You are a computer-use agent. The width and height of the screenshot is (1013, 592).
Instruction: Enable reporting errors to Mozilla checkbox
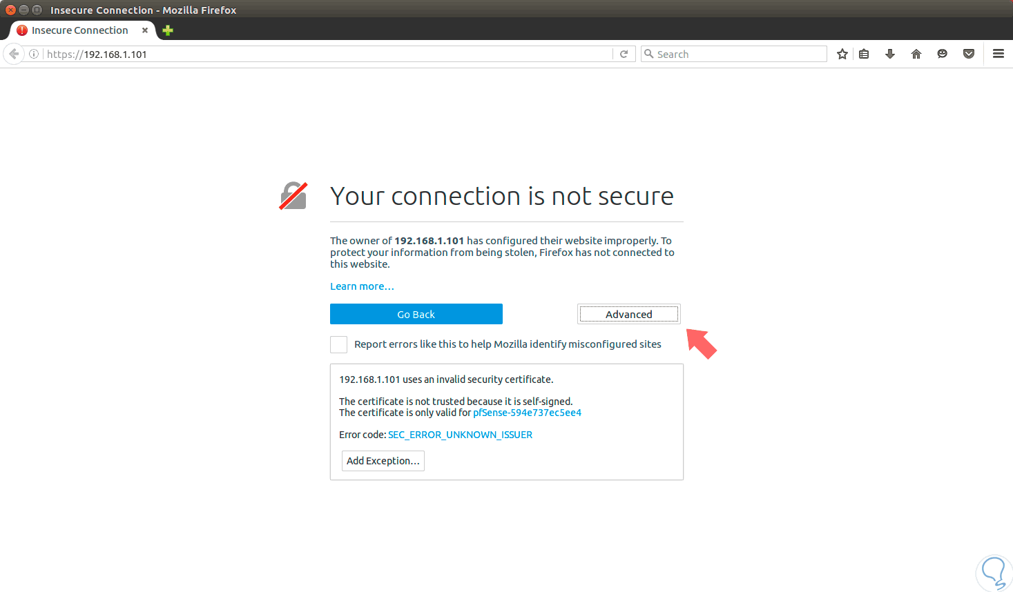(338, 344)
